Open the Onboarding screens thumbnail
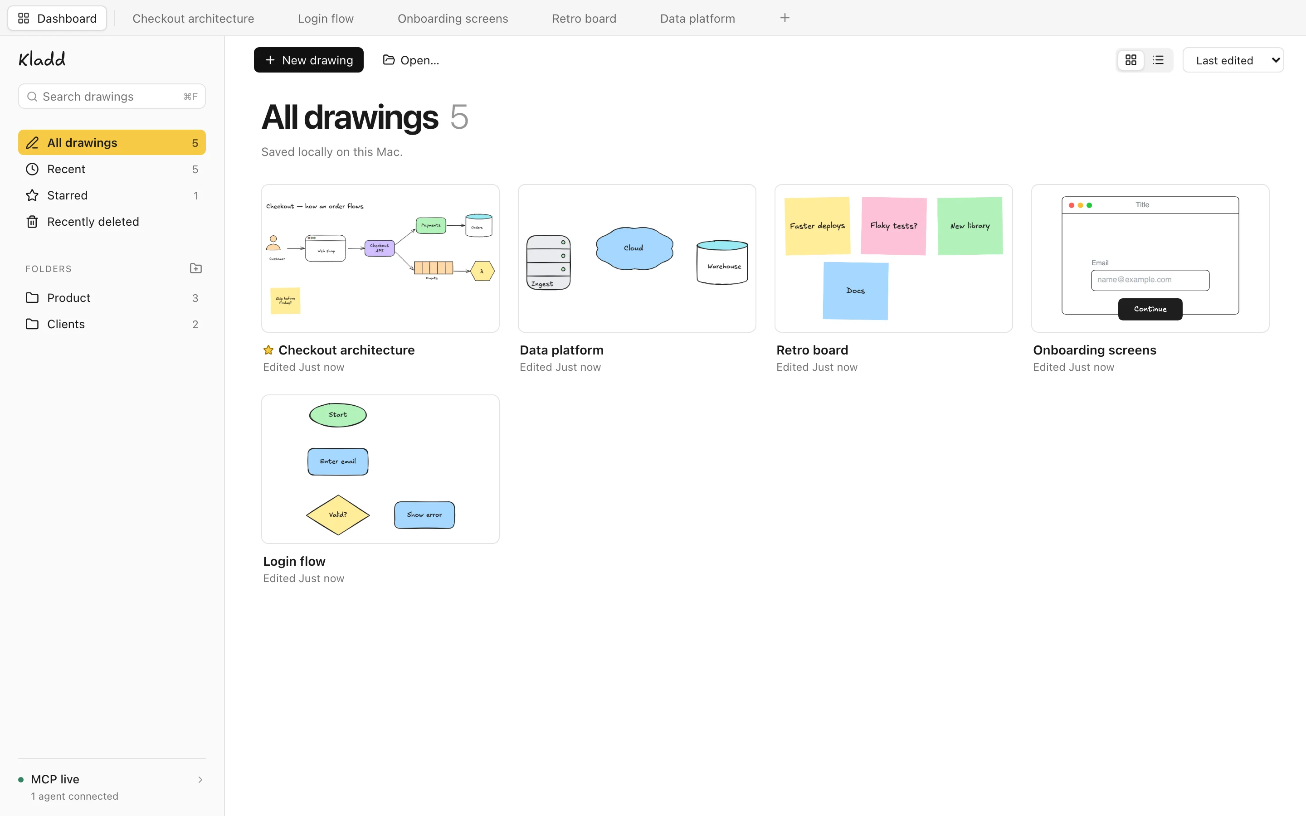 (x=1150, y=258)
